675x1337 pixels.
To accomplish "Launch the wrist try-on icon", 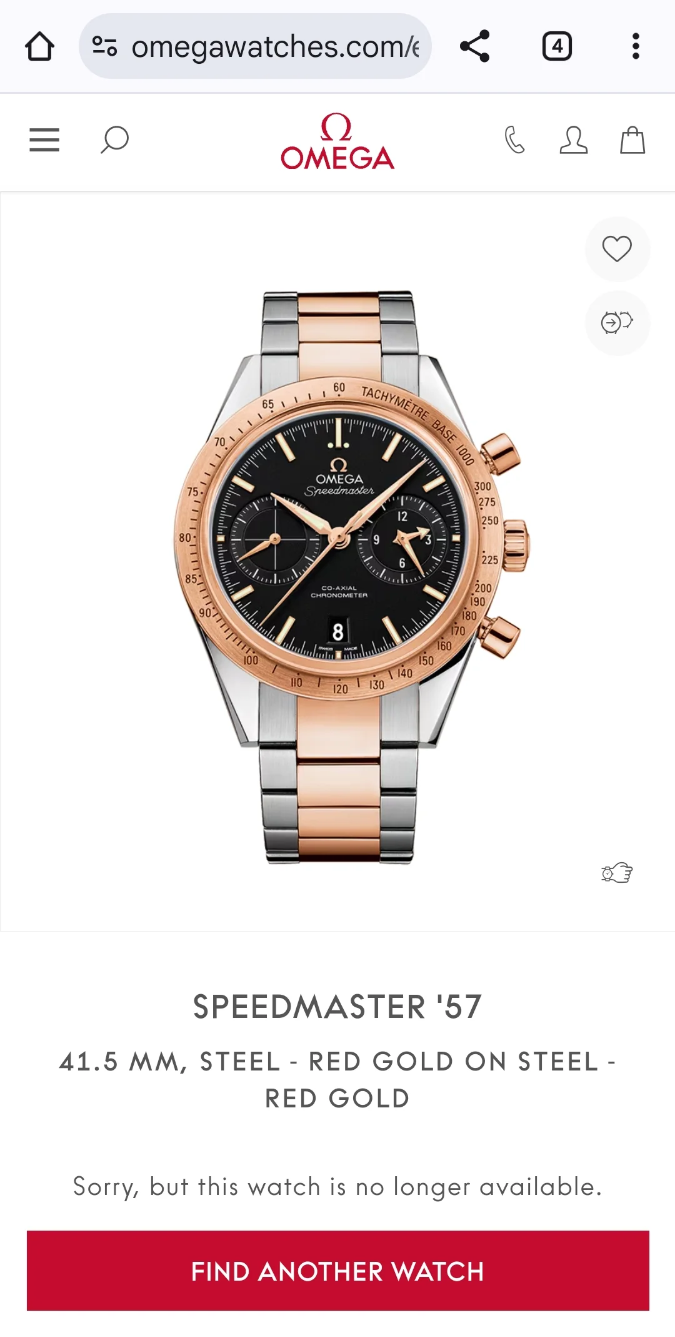I will [x=617, y=872].
